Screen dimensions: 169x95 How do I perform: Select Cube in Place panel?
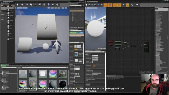(11, 23)
